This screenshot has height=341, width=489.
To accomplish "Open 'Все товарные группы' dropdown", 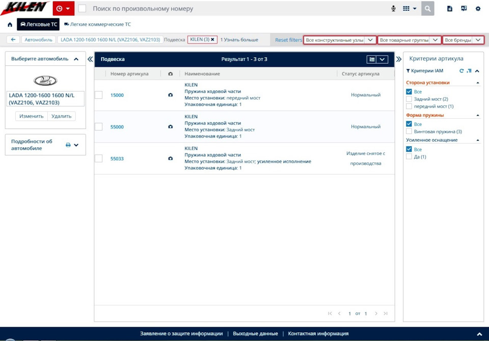I will point(409,40).
